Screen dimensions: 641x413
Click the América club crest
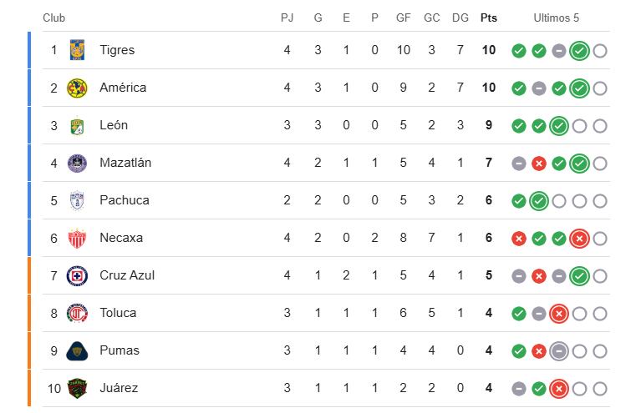point(77,88)
